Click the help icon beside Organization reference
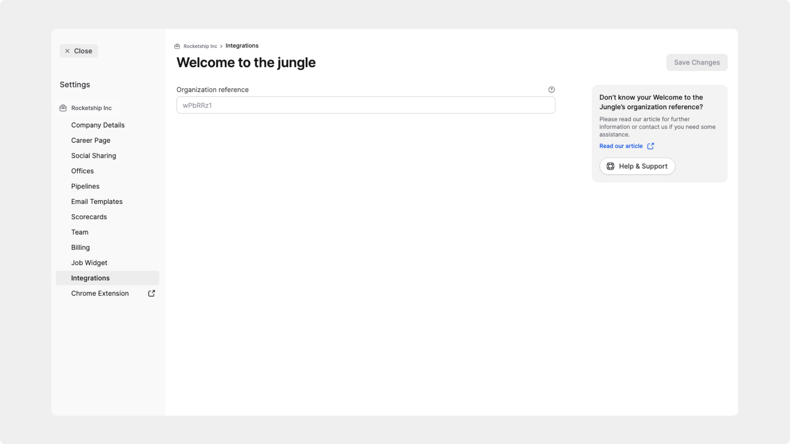Screen dimensions: 790x444 coord(551,90)
